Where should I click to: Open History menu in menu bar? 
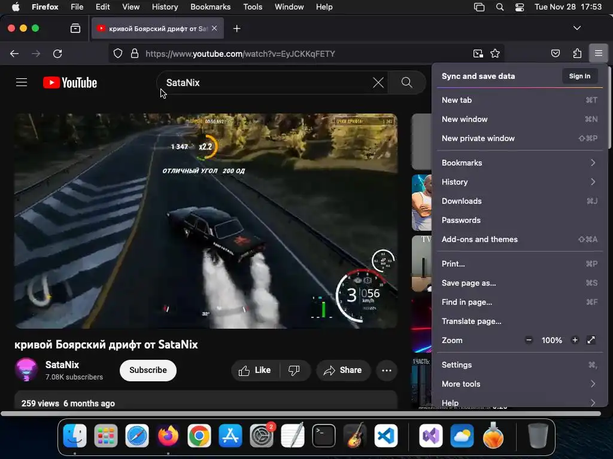coord(165,7)
